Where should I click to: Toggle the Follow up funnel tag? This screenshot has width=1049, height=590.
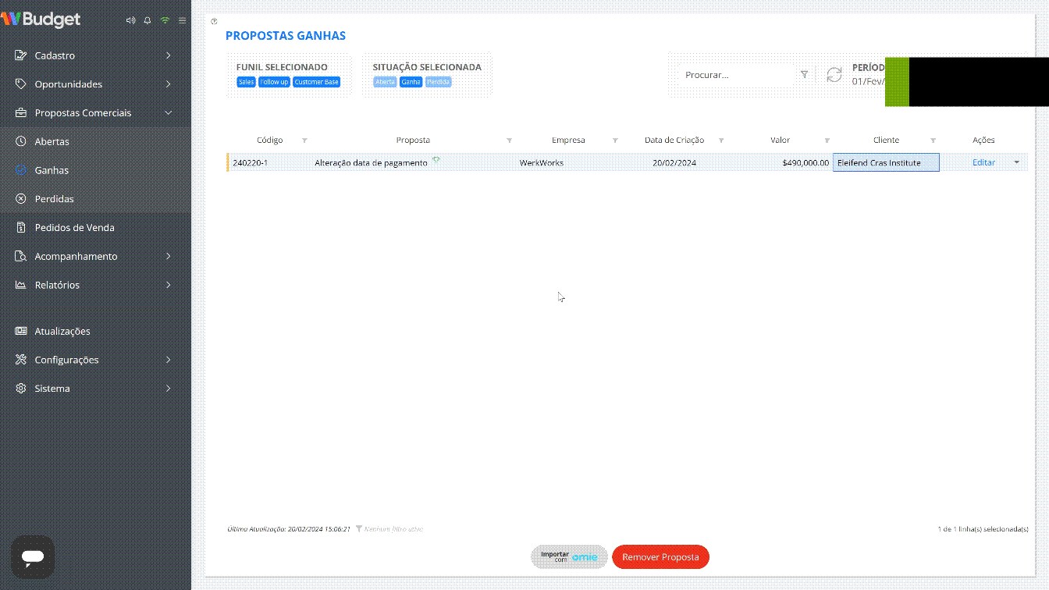pyautogui.click(x=274, y=82)
